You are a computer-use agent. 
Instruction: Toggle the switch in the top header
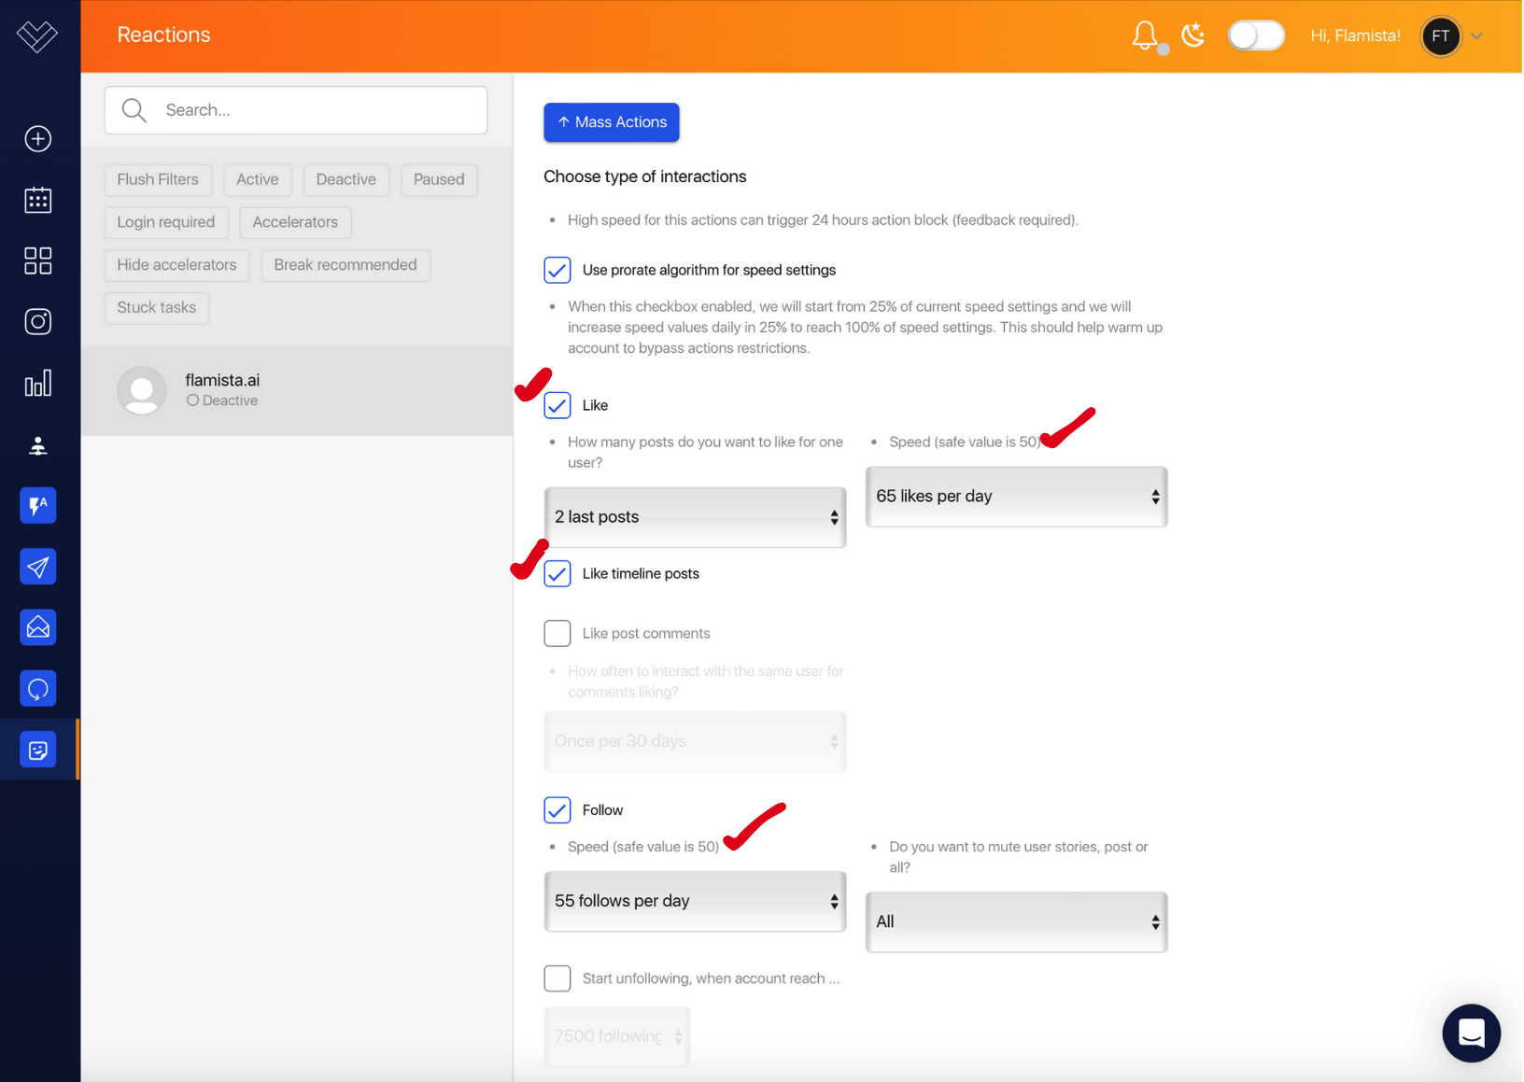[x=1255, y=35]
